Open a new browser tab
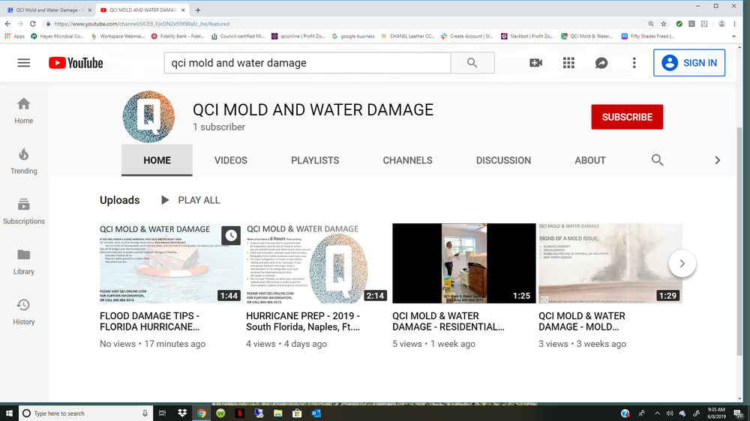 point(198,10)
